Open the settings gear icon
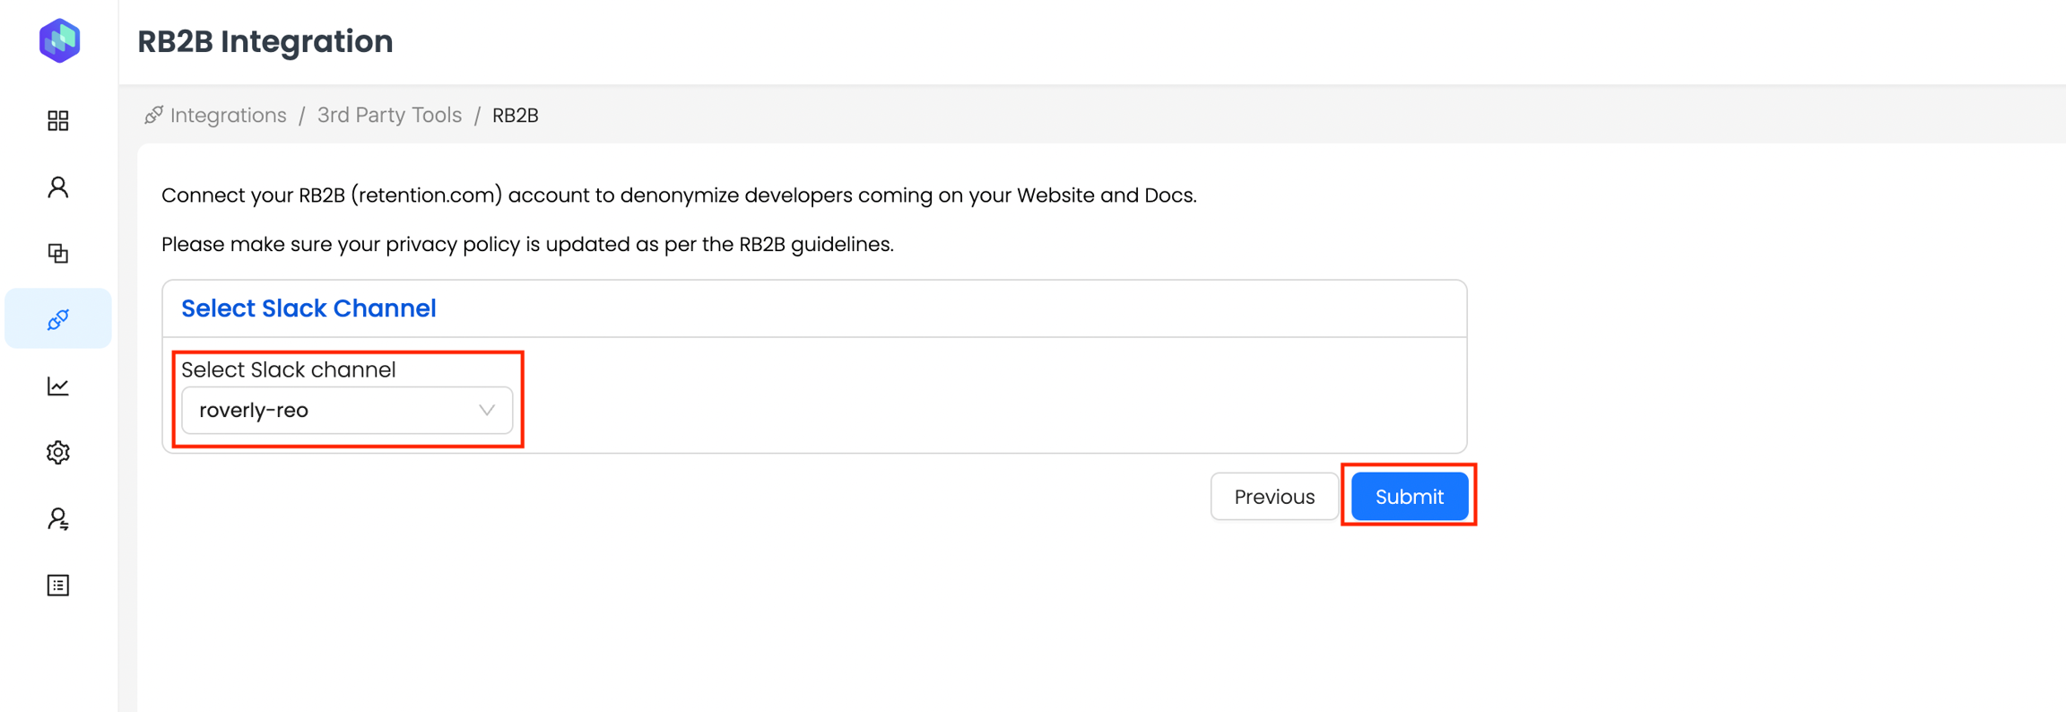This screenshot has height=712, width=2066. click(58, 453)
